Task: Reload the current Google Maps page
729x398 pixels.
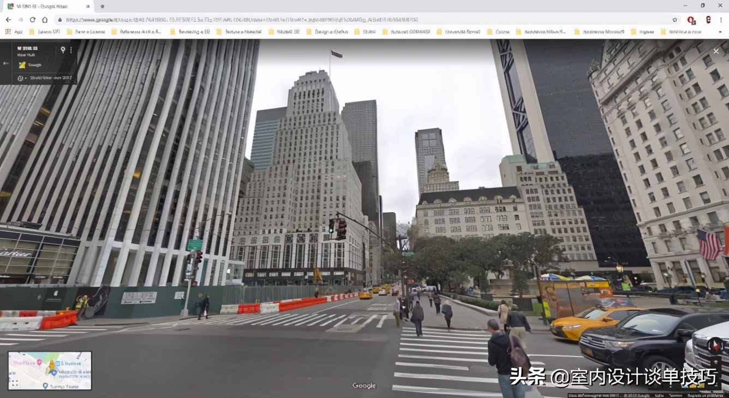Action: 33,20
